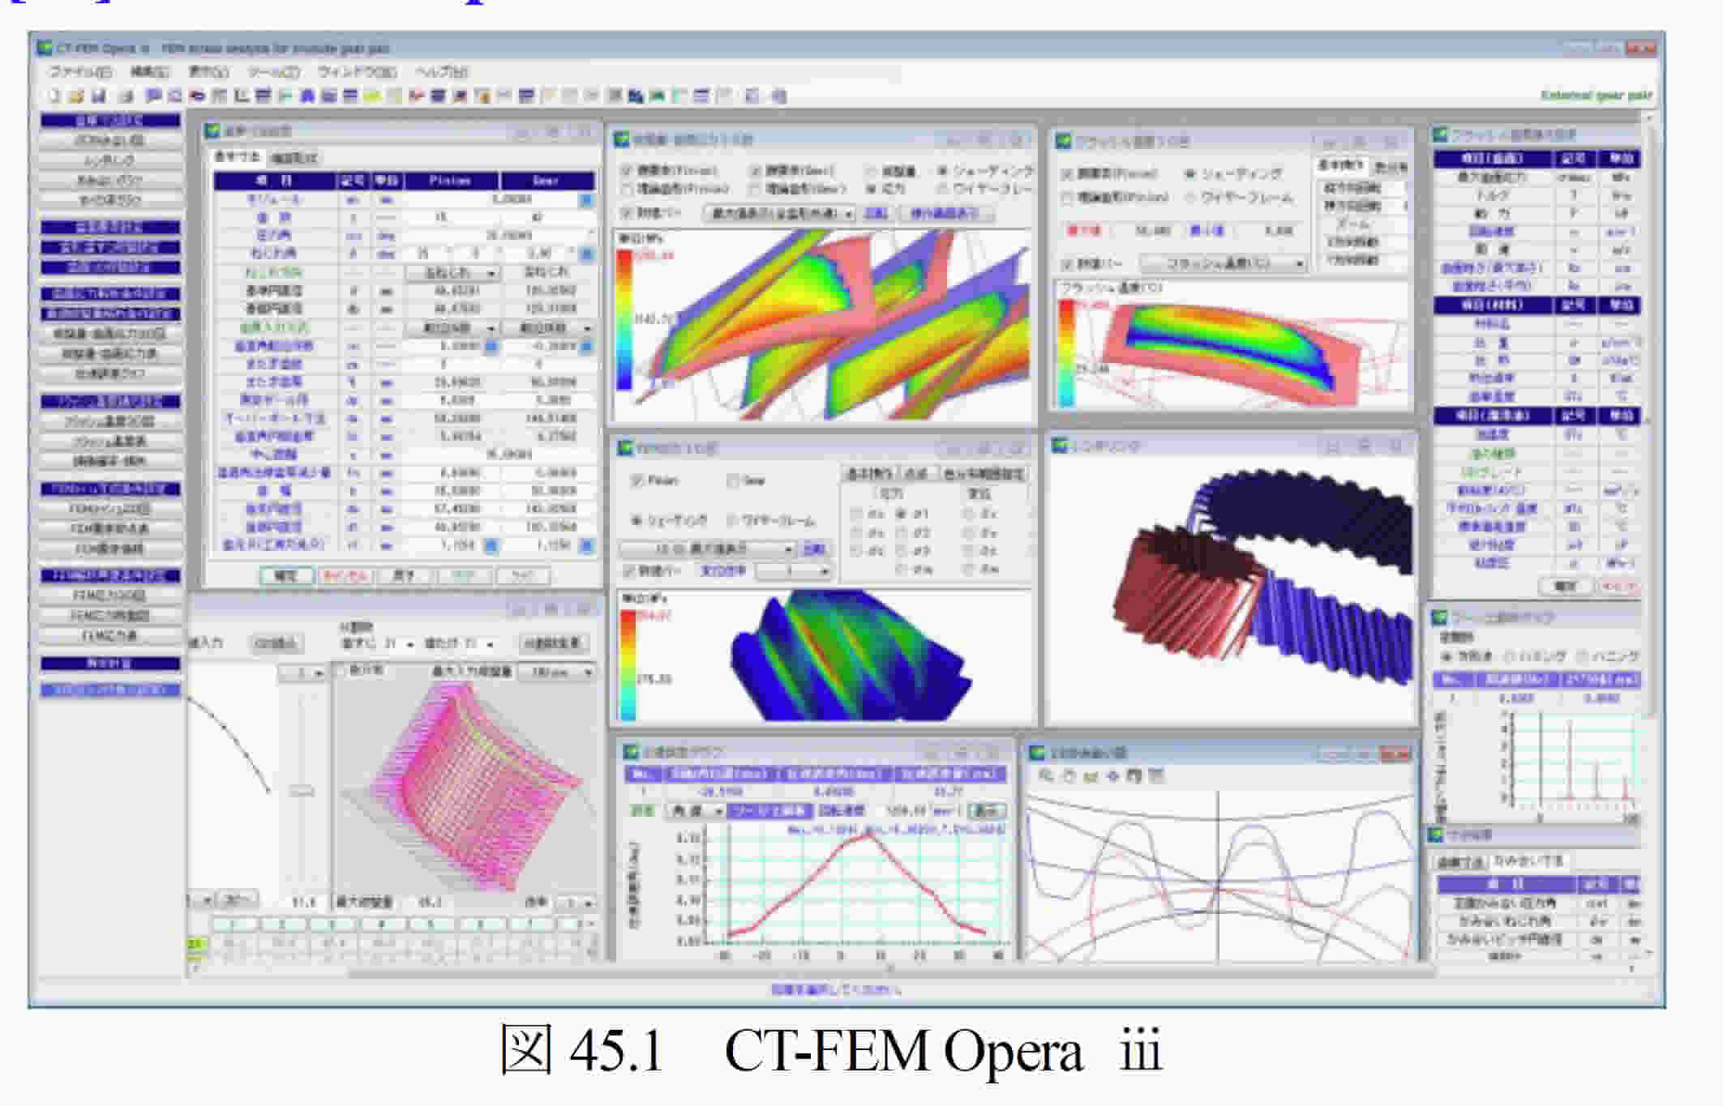This screenshot has width=1723, height=1106.
Task: Click the green title icon of the flash temperature window
Action: click(1063, 142)
